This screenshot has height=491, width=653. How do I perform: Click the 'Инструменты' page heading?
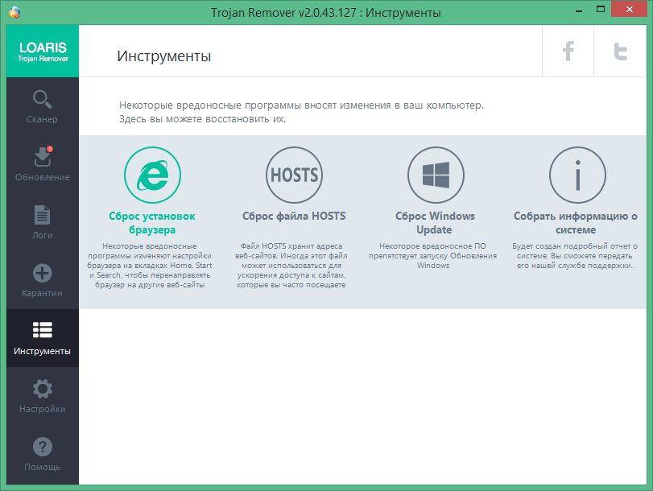click(164, 56)
